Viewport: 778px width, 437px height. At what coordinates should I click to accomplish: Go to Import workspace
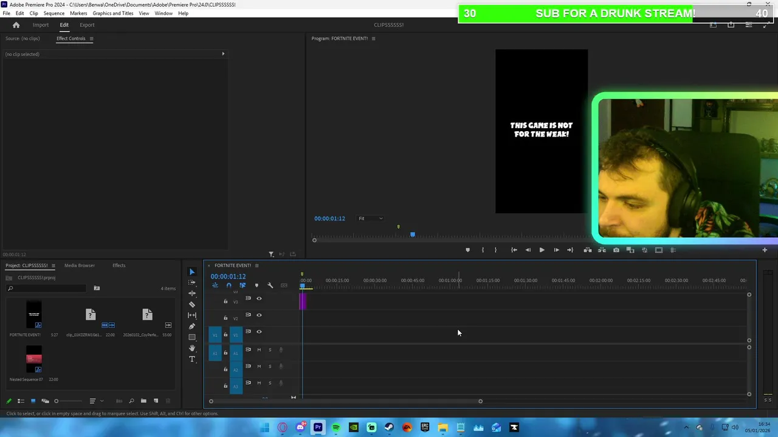click(41, 25)
